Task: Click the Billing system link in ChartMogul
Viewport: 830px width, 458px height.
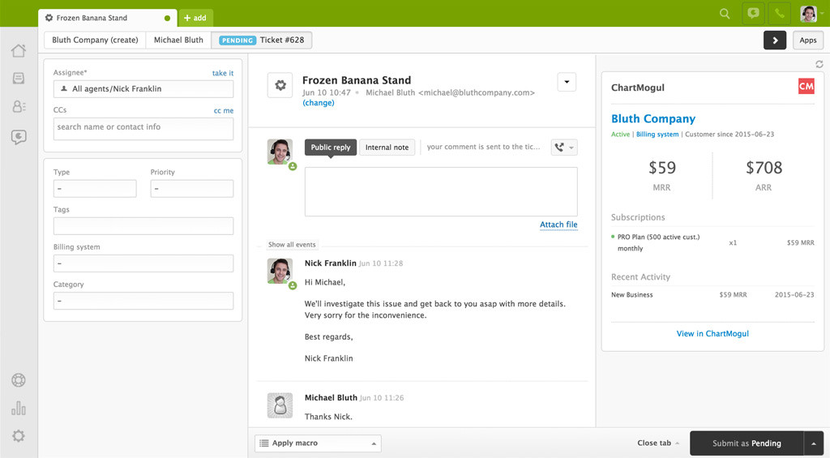Action: pyautogui.click(x=657, y=135)
